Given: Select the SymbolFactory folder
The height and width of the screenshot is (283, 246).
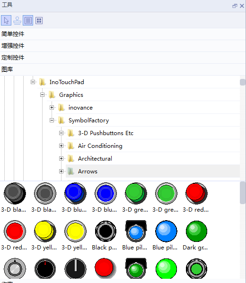Looking at the screenshot, I should pyautogui.click(x=88, y=120).
